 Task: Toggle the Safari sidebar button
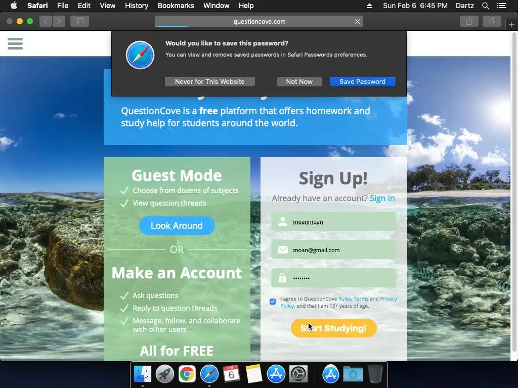pos(79,21)
